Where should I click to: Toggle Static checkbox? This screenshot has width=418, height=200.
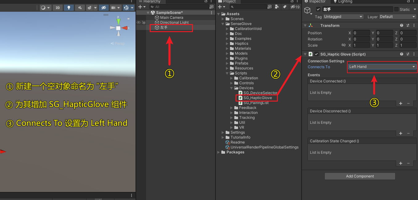pyautogui.click(x=397, y=10)
